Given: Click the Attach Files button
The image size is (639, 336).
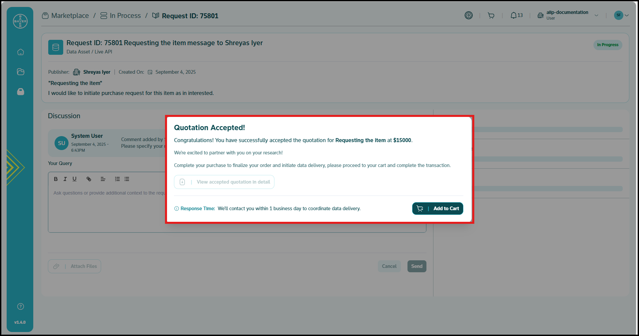Looking at the screenshot, I should coord(75,266).
